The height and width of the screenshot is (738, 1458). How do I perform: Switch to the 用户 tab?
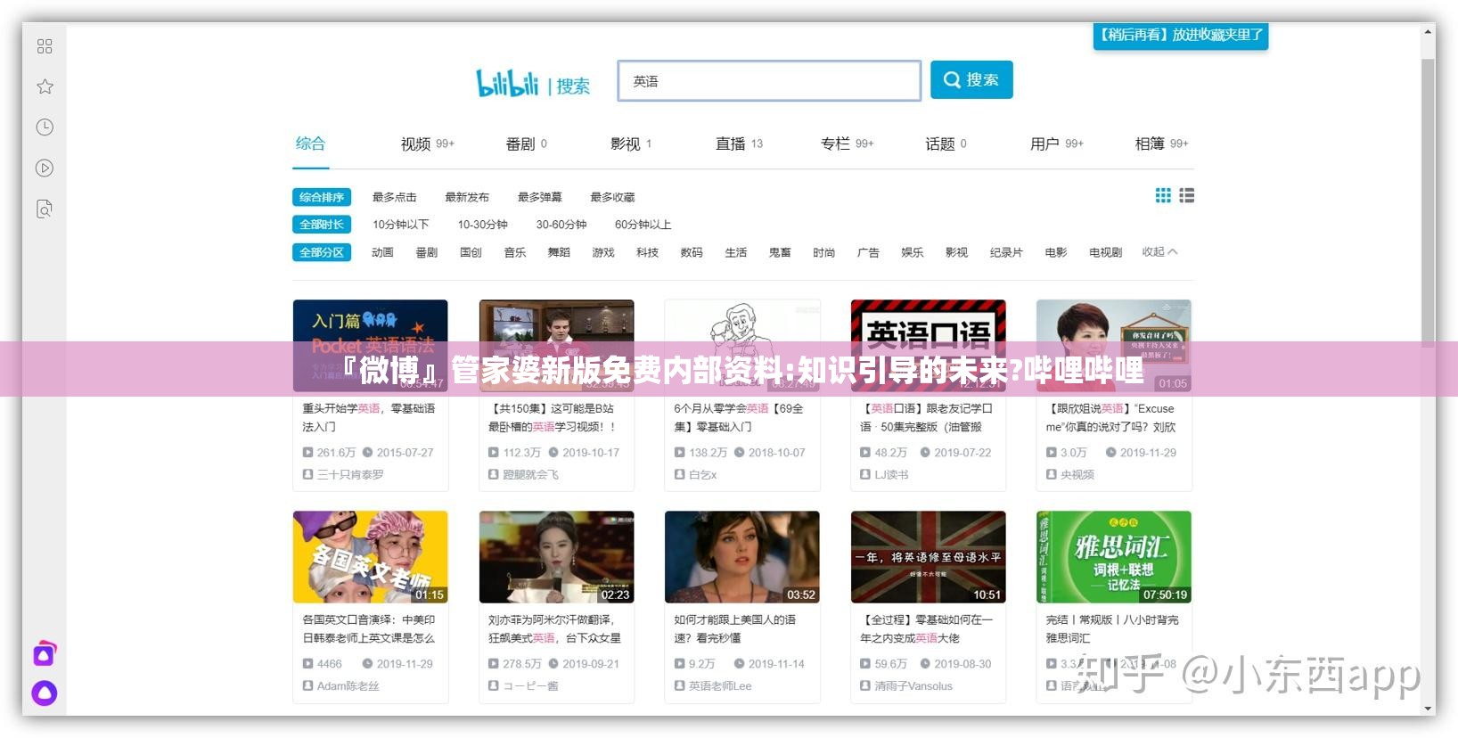[x=1057, y=143]
